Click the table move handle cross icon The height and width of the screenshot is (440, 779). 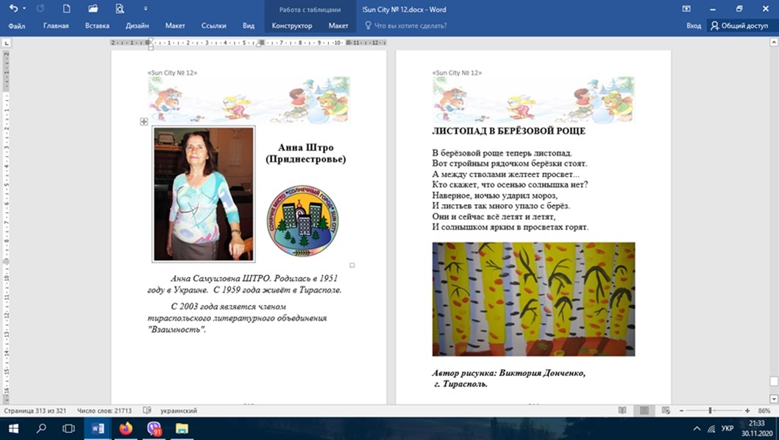click(x=144, y=121)
